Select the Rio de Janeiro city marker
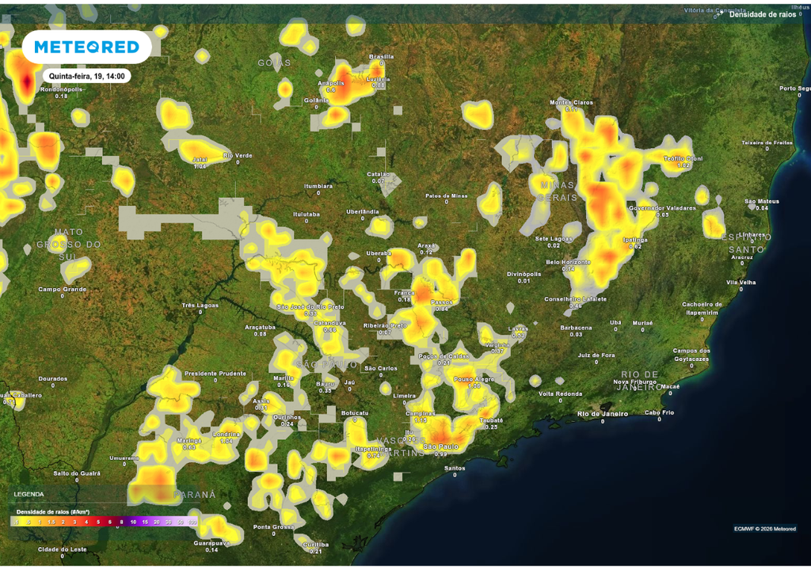 tap(602, 414)
